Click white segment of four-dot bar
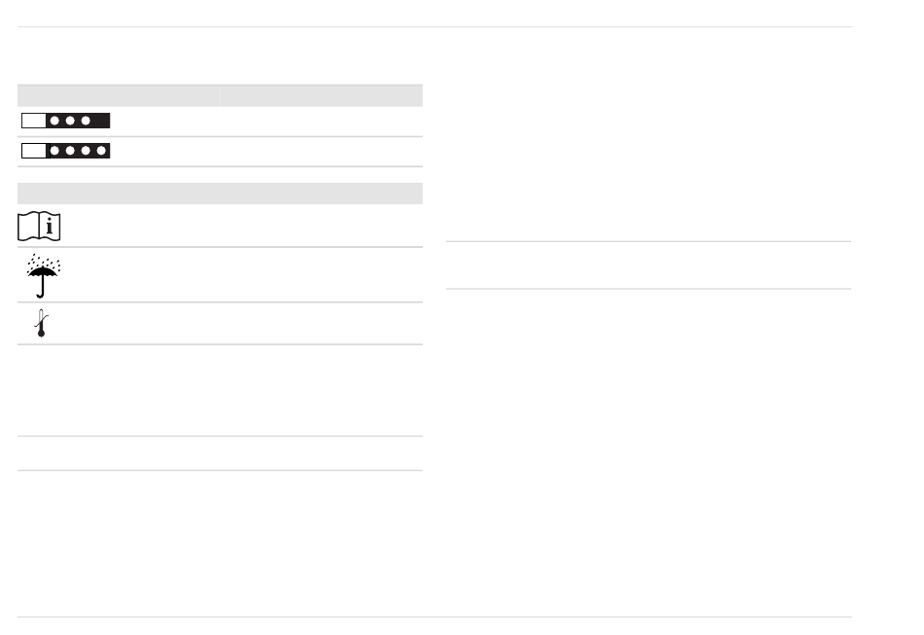 [34, 151]
